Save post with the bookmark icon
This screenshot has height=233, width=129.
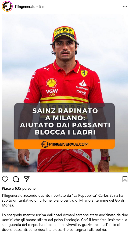[125, 179]
